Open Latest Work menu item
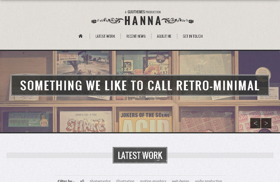 pyautogui.click(x=105, y=36)
